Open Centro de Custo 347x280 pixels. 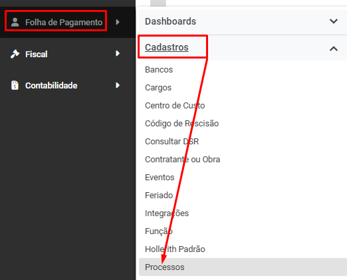click(175, 106)
